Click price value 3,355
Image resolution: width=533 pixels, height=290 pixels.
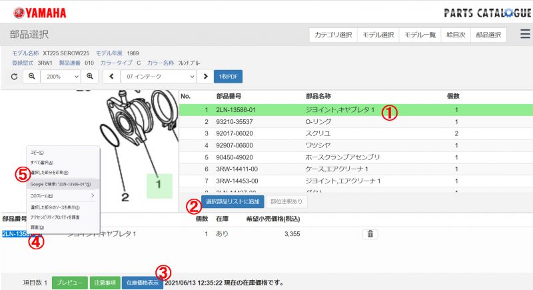292,234
